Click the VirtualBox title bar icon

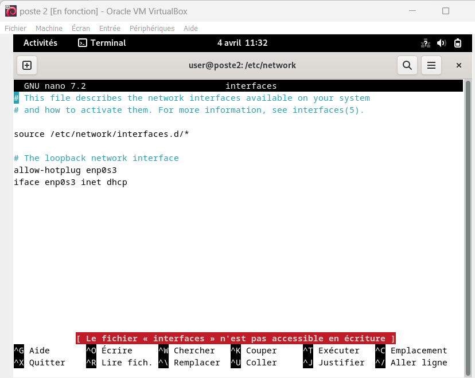coord(10,11)
